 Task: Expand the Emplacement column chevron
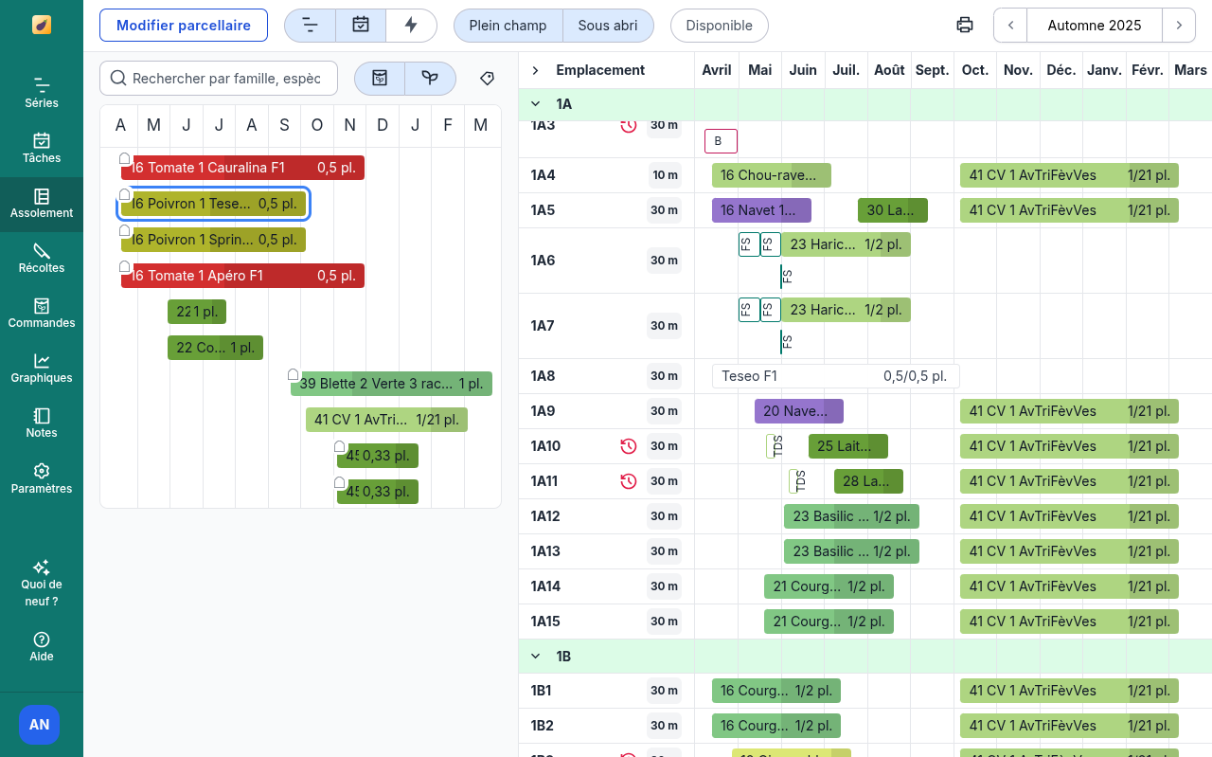(x=535, y=70)
